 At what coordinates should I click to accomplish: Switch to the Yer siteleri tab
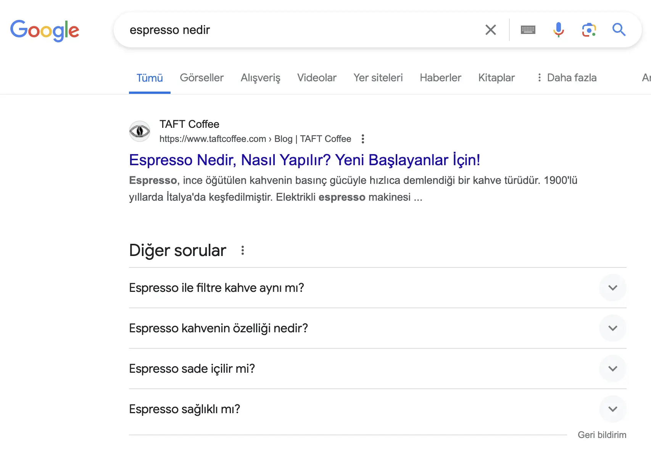378,78
